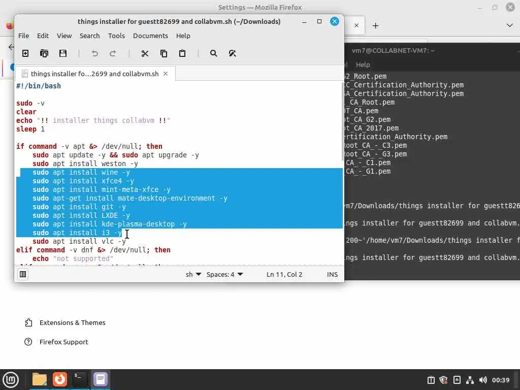Click the clipboard tray icon
This screenshot has width=520, height=390.
pos(431,380)
